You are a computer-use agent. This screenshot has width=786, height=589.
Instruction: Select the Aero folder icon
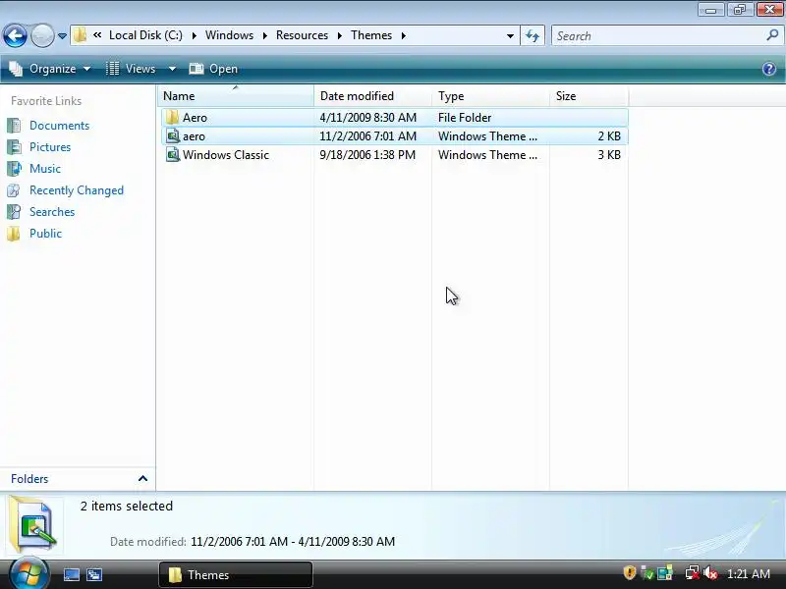pos(173,117)
